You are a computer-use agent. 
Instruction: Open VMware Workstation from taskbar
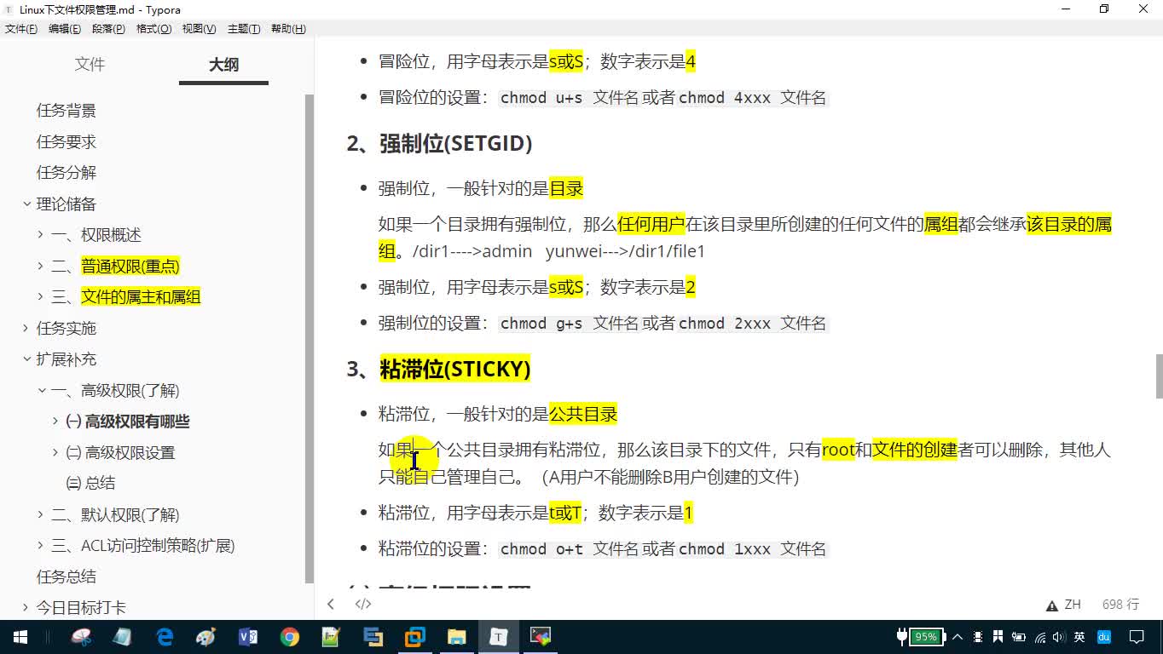415,636
